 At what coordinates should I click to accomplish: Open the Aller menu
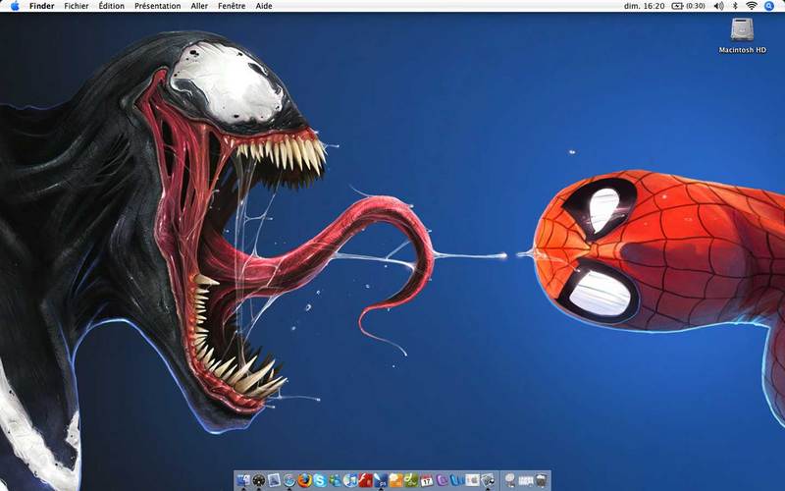click(x=199, y=6)
